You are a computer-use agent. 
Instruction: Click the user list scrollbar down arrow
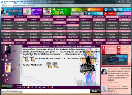click(21, 83)
